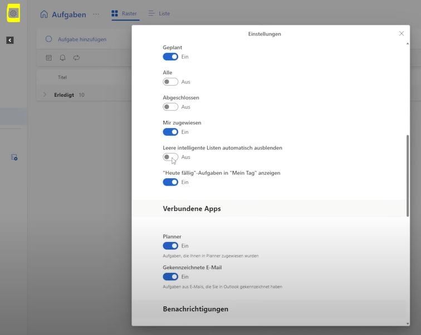
Task: Click the Aufgabe hinzufügen input field
Action: [x=82, y=39]
